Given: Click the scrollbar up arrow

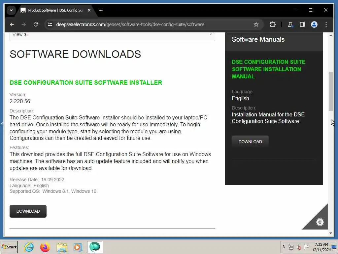Looking at the screenshot, I should 331,35.
